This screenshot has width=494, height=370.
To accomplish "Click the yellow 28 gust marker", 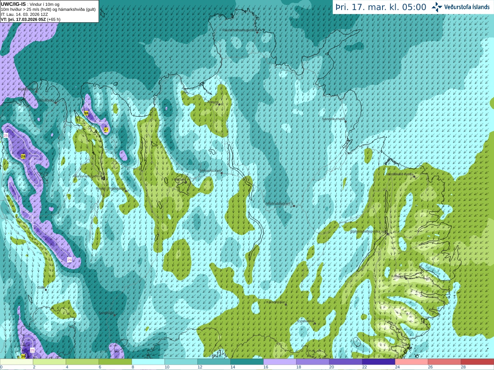I will click(x=23, y=156).
